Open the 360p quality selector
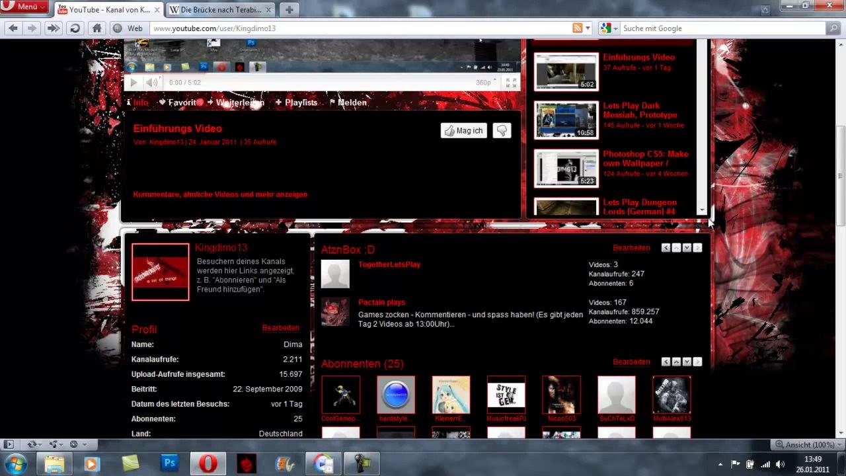The width and height of the screenshot is (846, 476). (x=486, y=83)
